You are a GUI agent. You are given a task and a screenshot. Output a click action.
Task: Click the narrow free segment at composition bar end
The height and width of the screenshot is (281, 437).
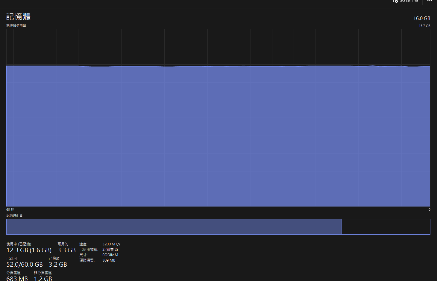pyautogui.click(x=429, y=227)
